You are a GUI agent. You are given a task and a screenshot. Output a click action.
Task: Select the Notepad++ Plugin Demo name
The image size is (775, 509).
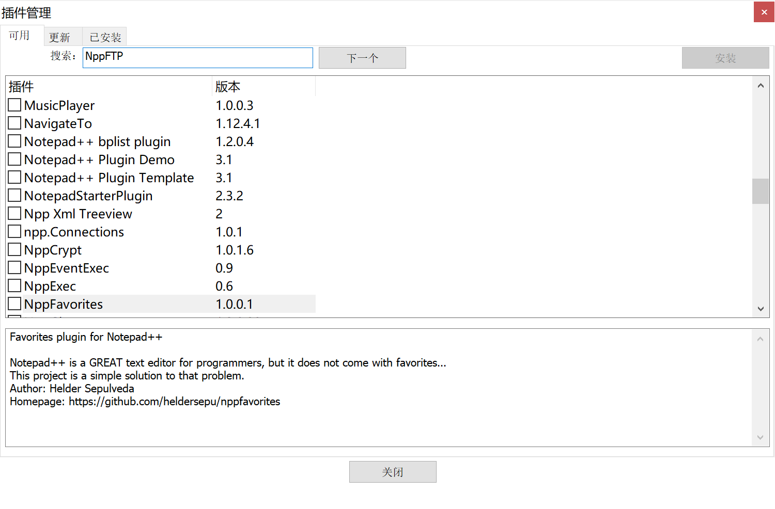coord(99,160)
